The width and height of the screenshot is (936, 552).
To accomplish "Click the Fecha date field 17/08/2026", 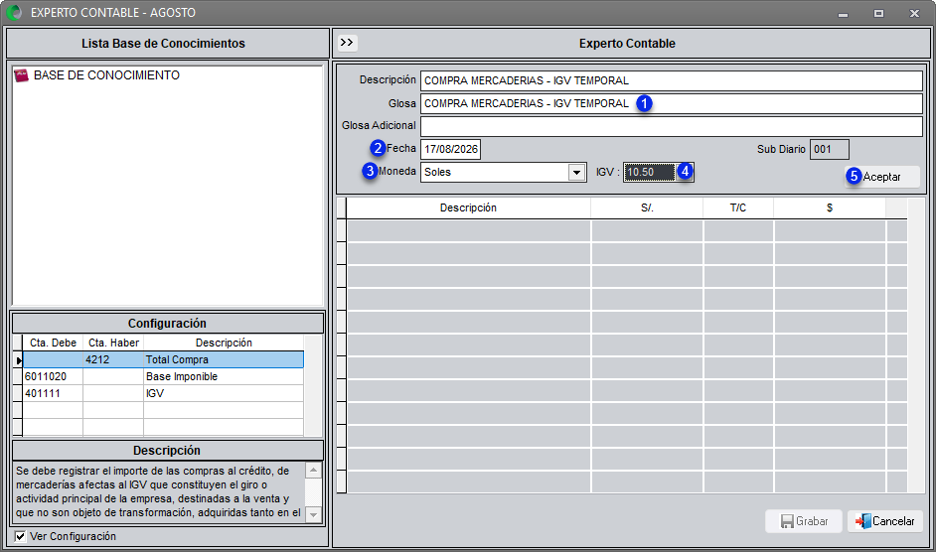I will click(x=451, y=149).
